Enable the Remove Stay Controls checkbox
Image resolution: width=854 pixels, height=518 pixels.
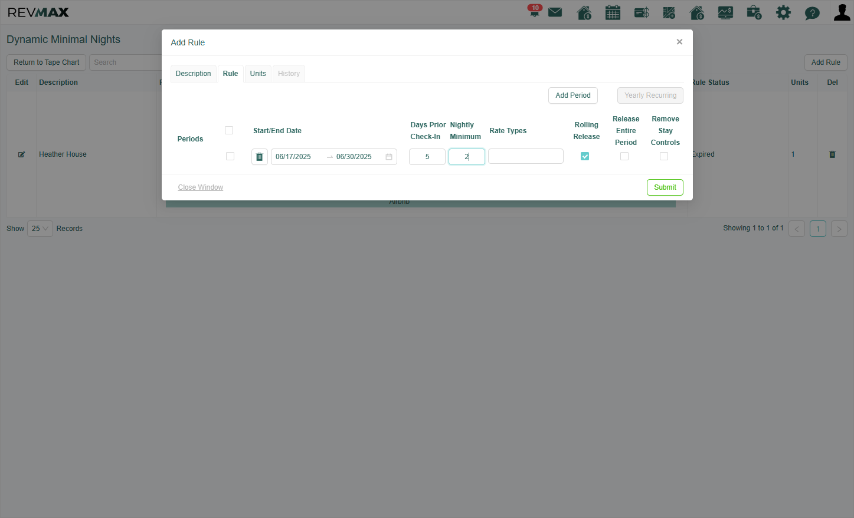point(664,156)
